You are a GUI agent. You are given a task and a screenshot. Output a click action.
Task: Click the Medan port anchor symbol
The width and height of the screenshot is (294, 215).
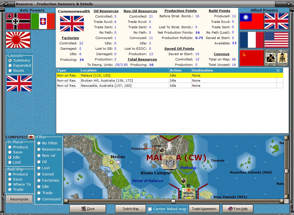[x=118, y=162]
